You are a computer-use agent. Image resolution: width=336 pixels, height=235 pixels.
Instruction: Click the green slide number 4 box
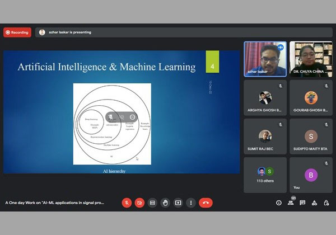coord(212,62)
